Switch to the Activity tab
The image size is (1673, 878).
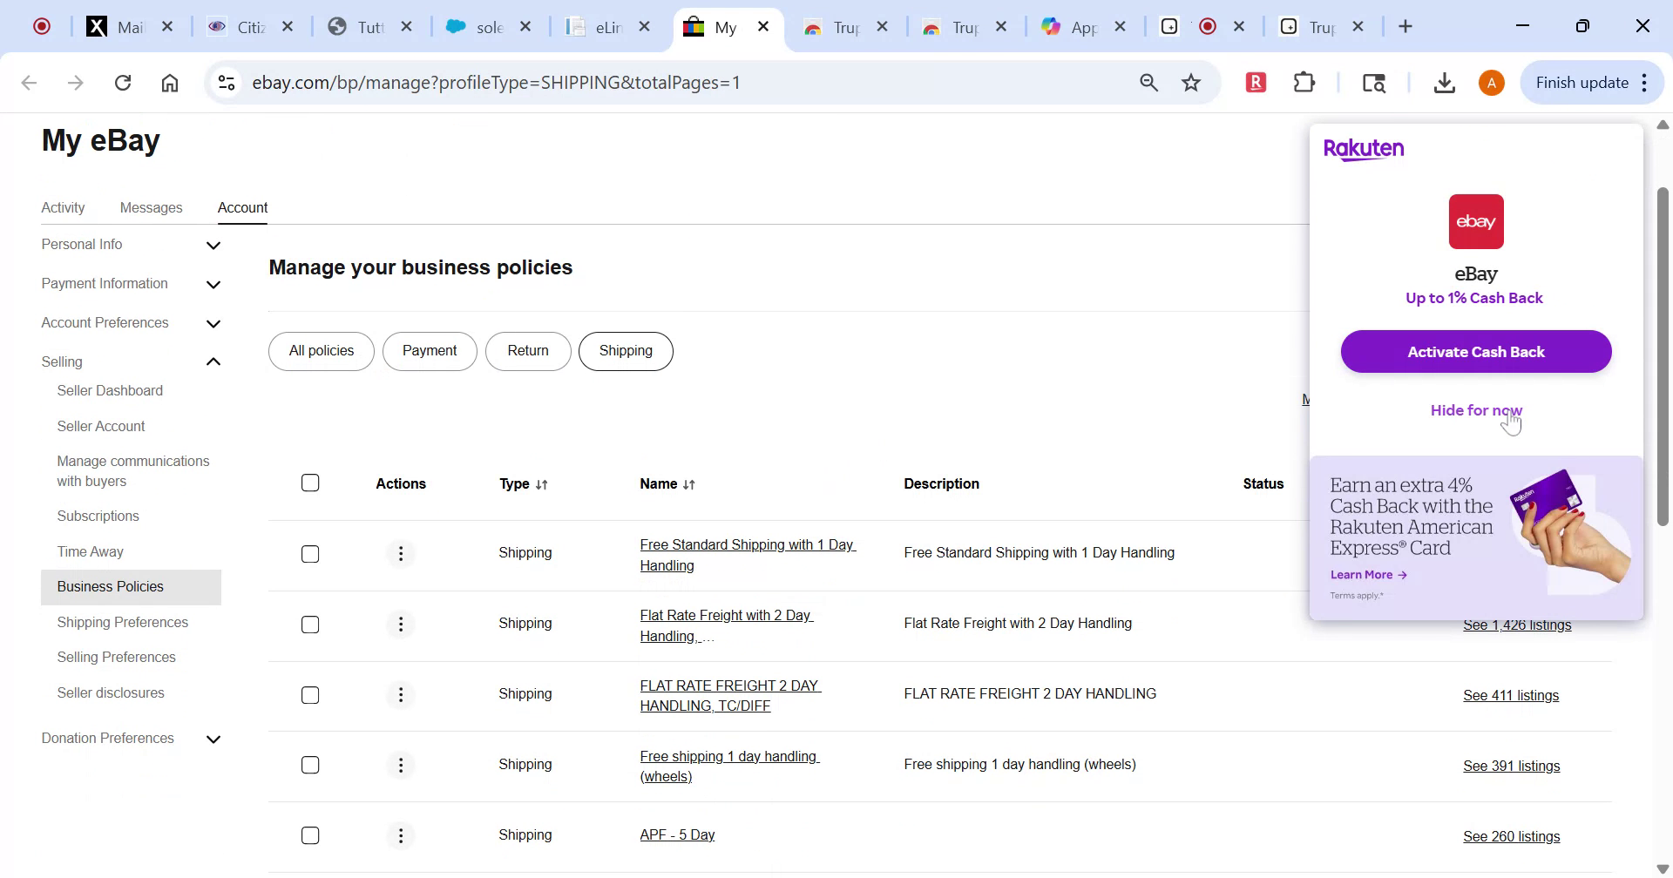pyautogui.click(x=63, y=207)
